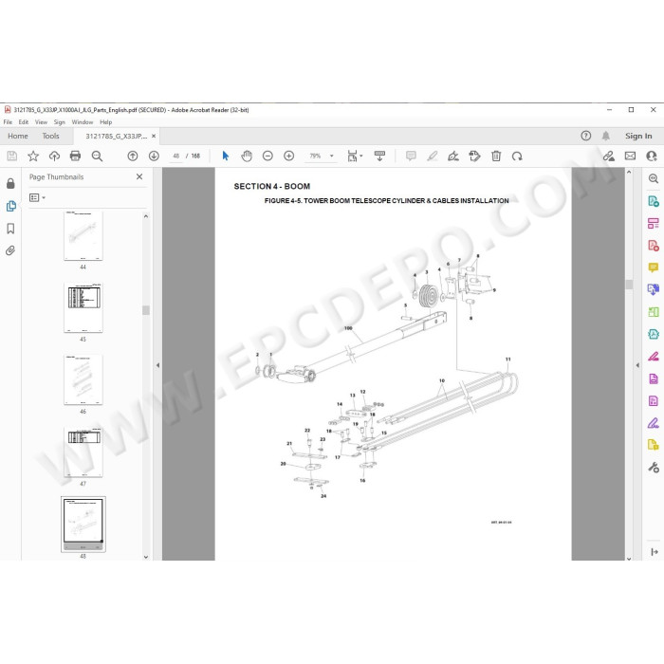Viewport: 664px width, 664px height.
Task: Zoom in with the plus button
Action: coord(288,157)
